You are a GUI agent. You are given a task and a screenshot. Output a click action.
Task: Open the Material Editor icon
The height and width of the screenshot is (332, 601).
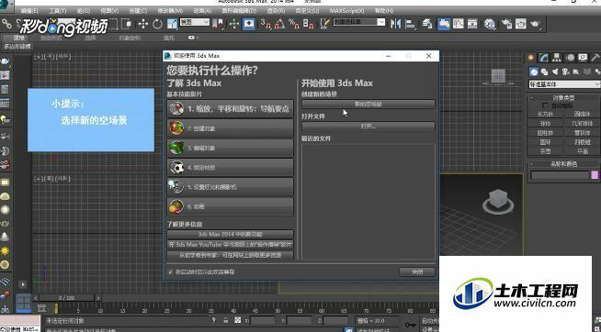[x=490, y=24]
